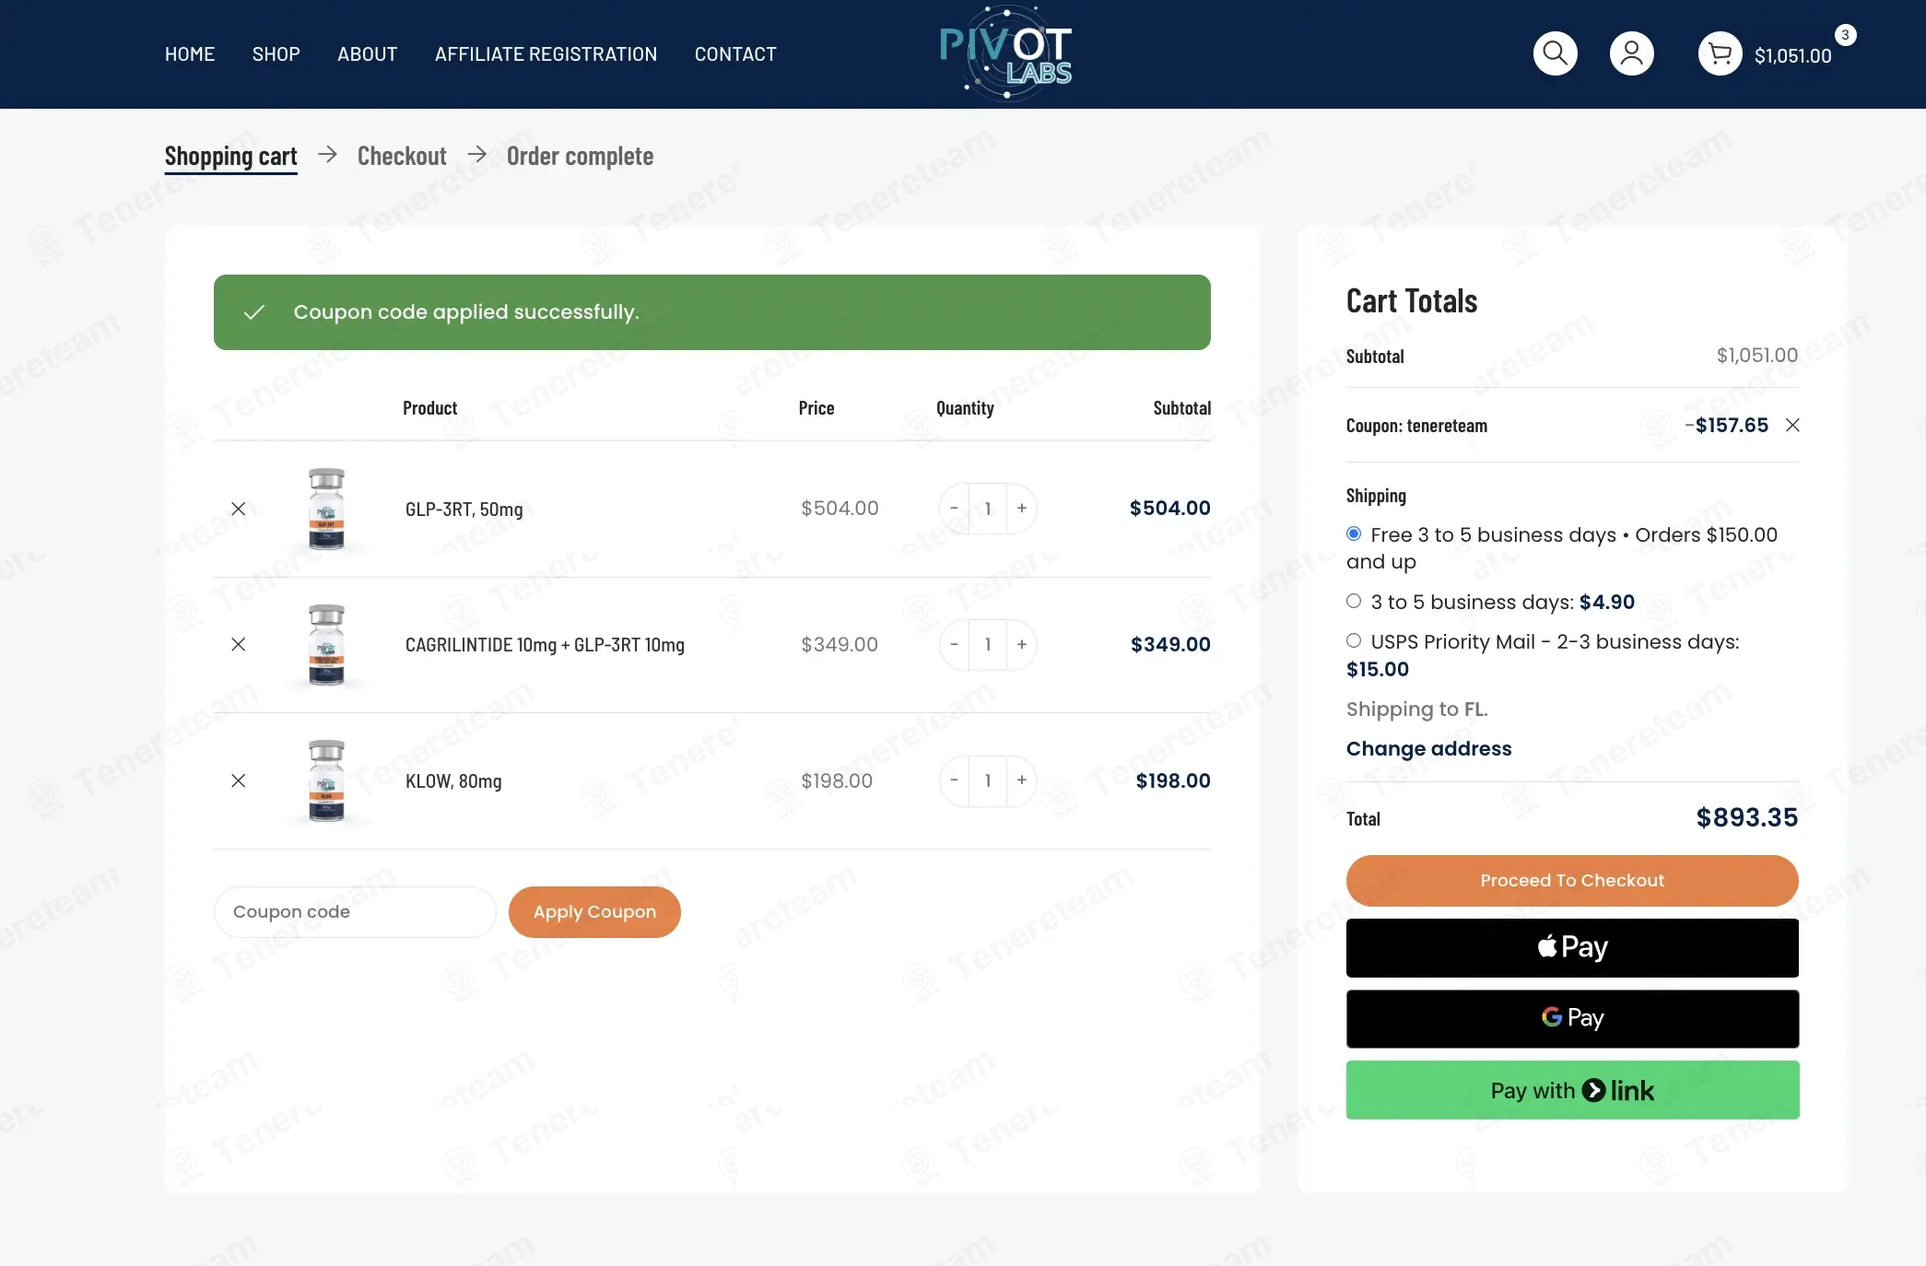Screen dimensions: 1926x1266
Task: Click the Apply Coupon button
Action: click(594, 912)
